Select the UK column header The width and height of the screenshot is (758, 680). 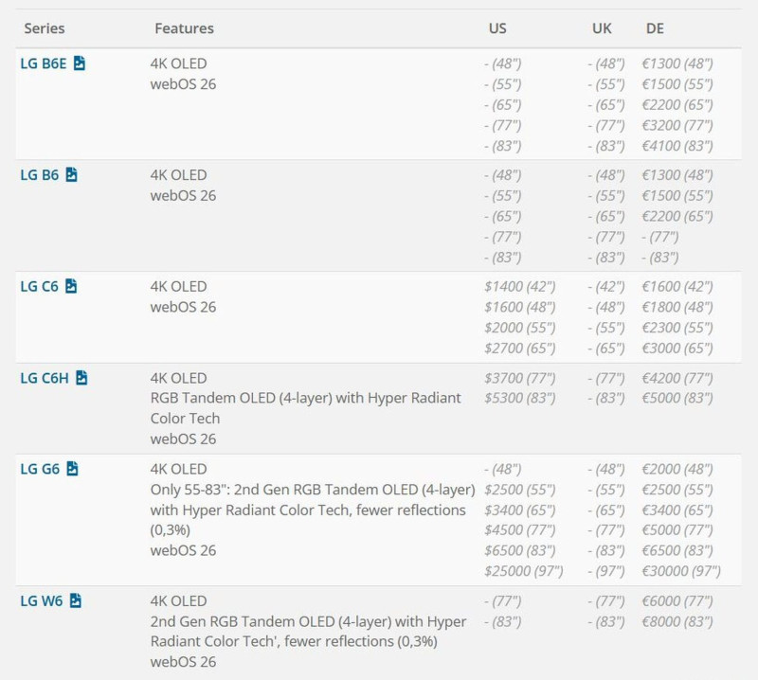pyautogui.click(x=602, y=28)
